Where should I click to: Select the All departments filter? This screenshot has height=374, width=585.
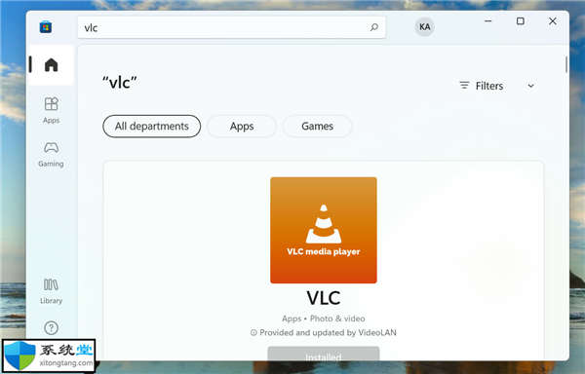151,127
